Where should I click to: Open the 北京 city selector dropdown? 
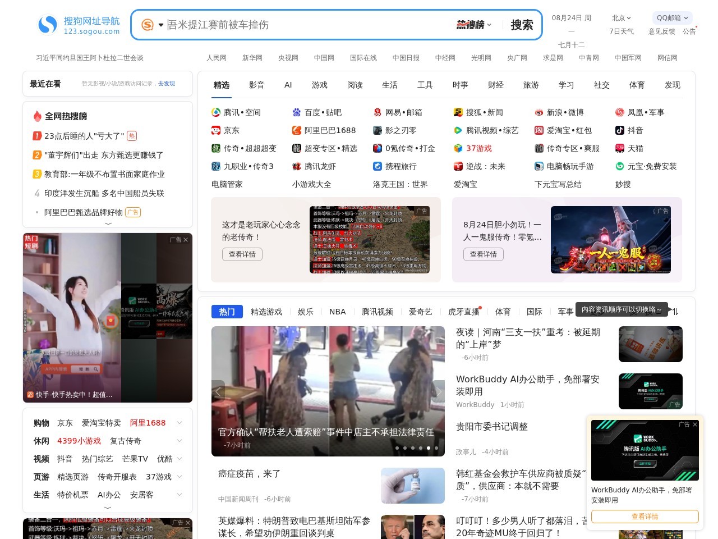tap(622, 18)
